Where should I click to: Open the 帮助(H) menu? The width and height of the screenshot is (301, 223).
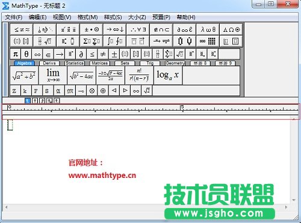click(x=186, y=17)
